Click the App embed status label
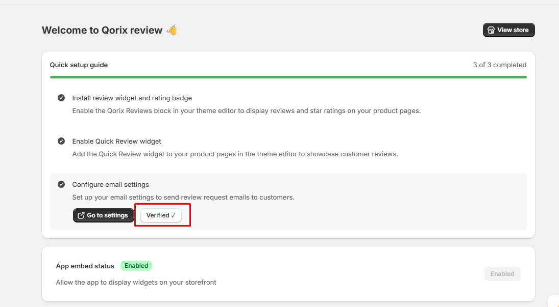 tap(85, 266)
